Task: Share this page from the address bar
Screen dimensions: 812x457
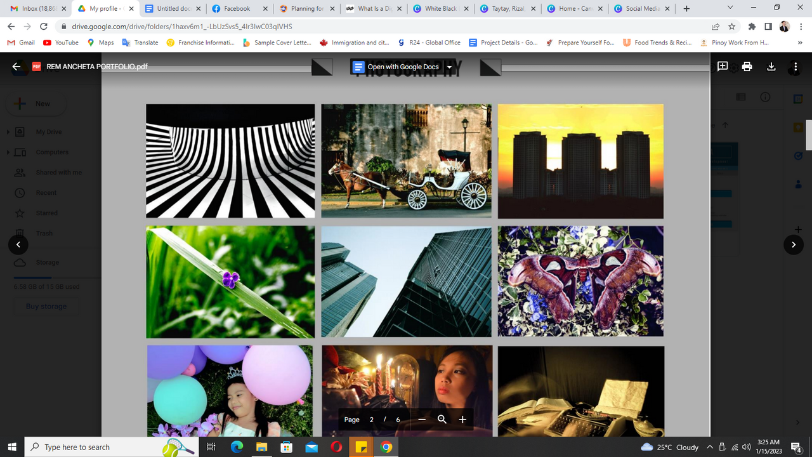Action: coord(716,27)
